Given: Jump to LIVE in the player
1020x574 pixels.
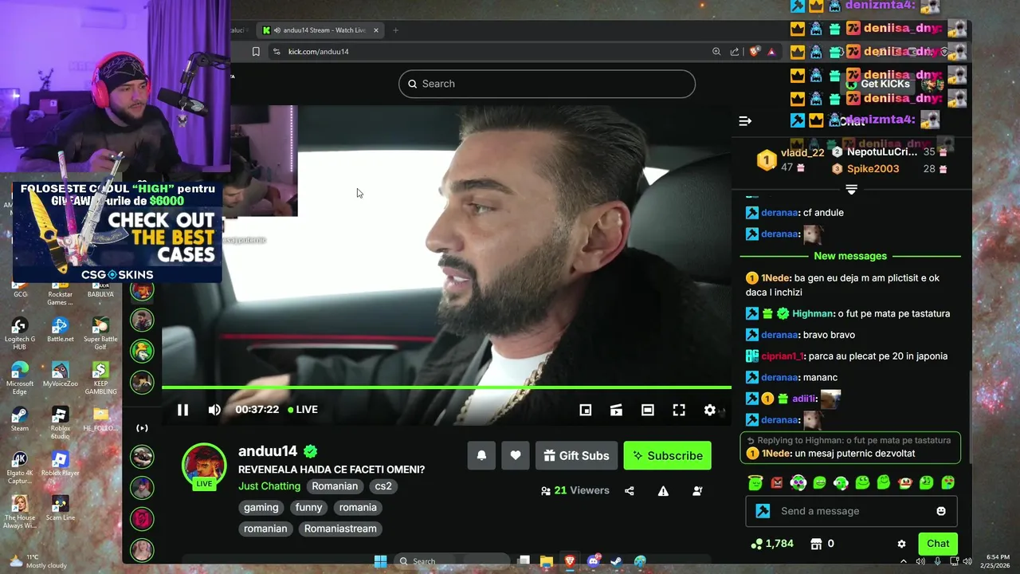Looking at the screenshot, I should [303, 410].
